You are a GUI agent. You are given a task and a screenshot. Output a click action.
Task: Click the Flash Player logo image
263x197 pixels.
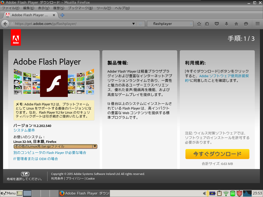(x=54, y=83)
